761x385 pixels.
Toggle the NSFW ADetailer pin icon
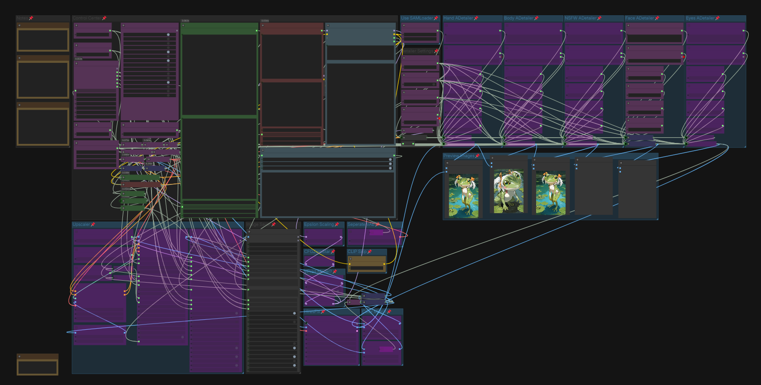pos(599,18)
